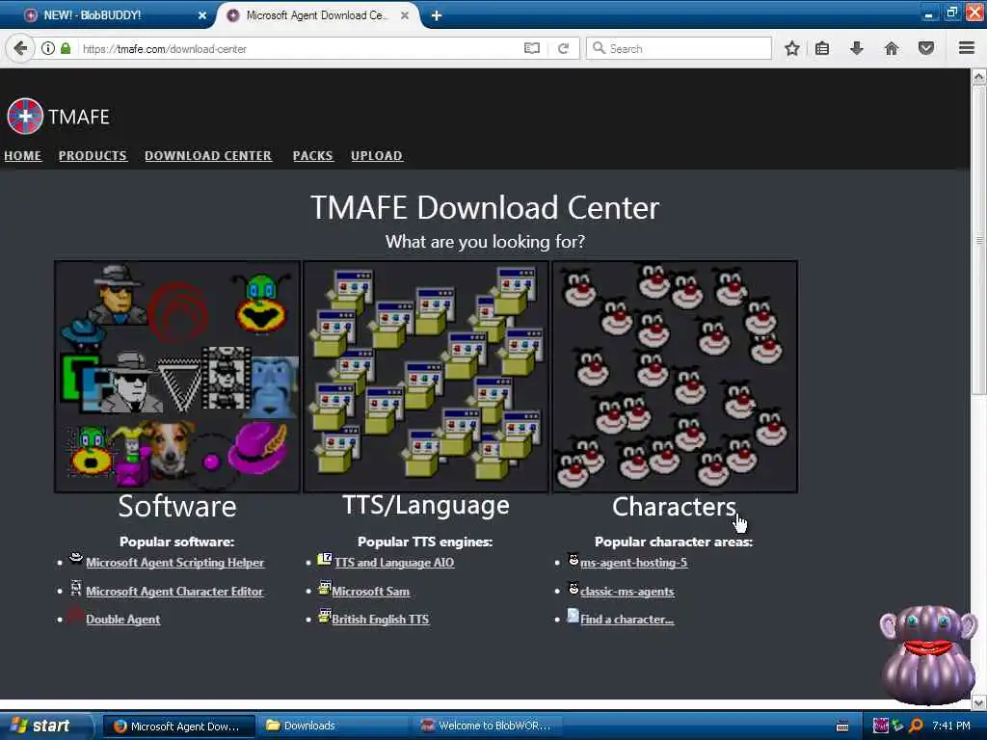The image size is (987, 740).
Task: Reload the page with refresh icon
Action: click(x=563, y=48)
